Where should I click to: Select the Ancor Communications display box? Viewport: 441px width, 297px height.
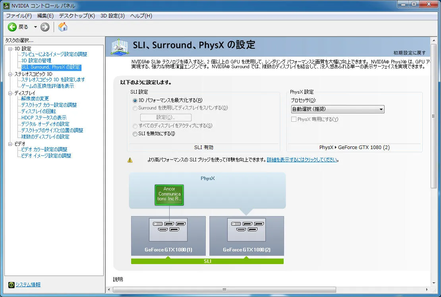pos(169,195)
